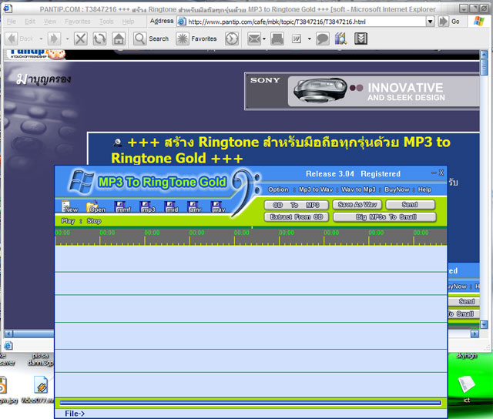The height and width of the screenshot is (419, 493).
Task: Expand the Back history dropdown arrow
Action: click(x=41, y=39)
